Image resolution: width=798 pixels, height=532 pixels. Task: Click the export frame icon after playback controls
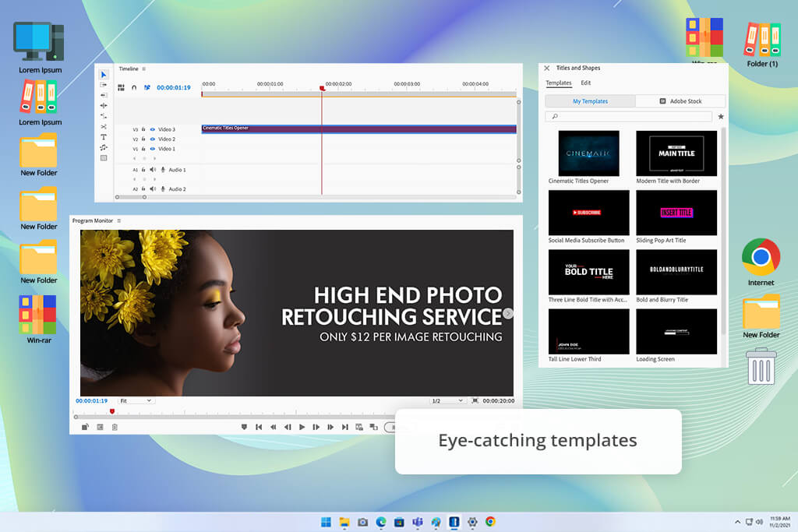pyautogui.click(x=359, y=427)
